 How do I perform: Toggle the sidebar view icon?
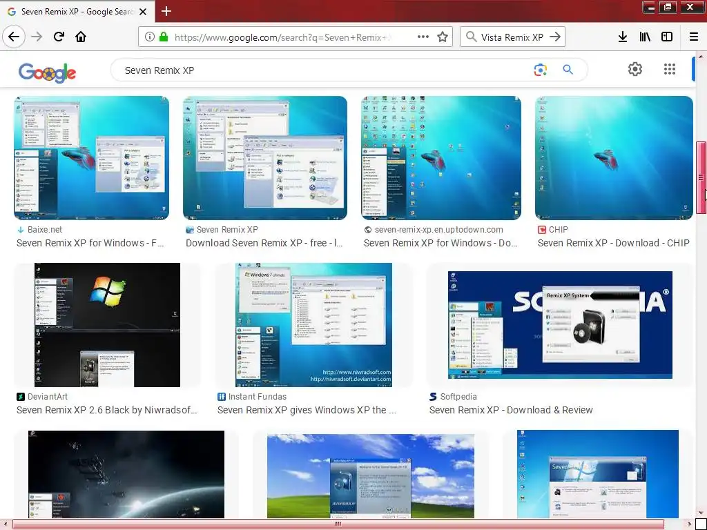pos(667,37)
